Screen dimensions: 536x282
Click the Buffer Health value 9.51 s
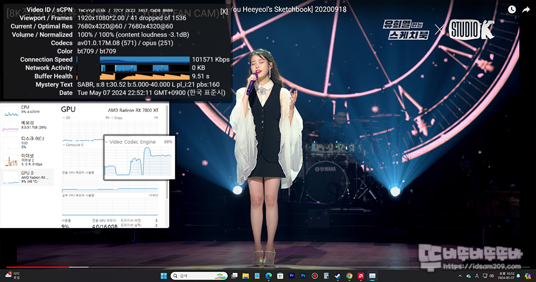coord(201,76)
